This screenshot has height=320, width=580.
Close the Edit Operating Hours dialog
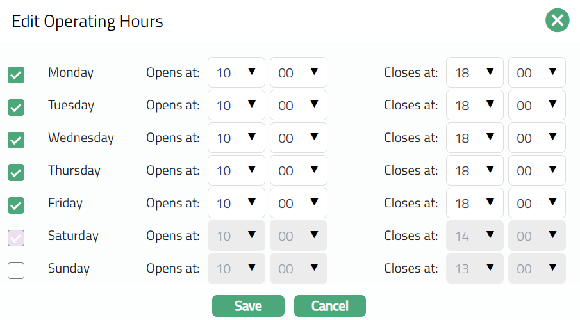click(557, 20)
